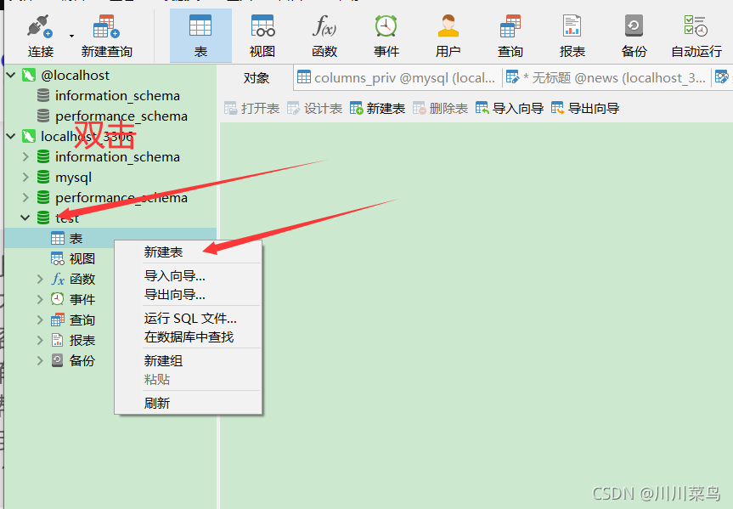Select the 备份 tree icon
This screenshot has height=509, width=733.
pyautogui.click(x=58, y=360)
